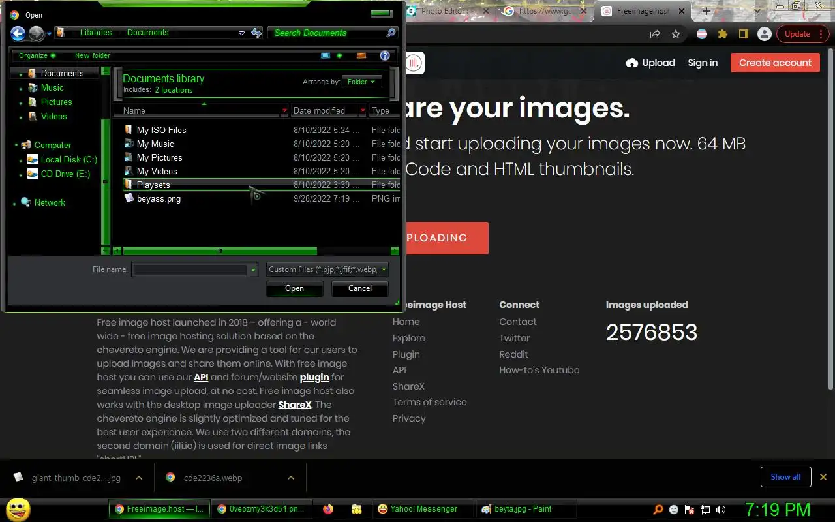Click the My ISO Files folder icon
835x522 pixels.
click(x=129, y=130)
